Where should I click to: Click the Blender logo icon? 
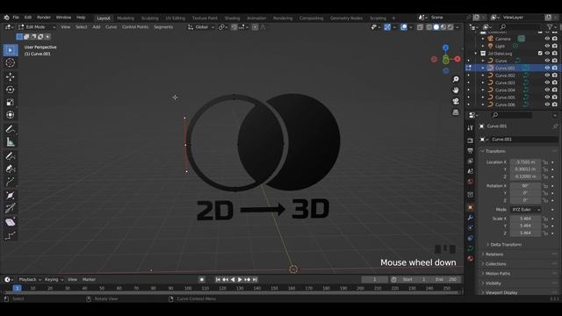pyautogui.click(x=6, y=18)
